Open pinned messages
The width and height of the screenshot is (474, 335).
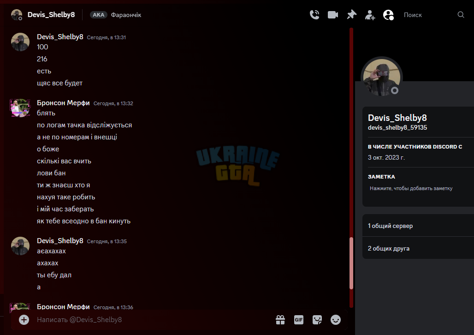[351, 15]
